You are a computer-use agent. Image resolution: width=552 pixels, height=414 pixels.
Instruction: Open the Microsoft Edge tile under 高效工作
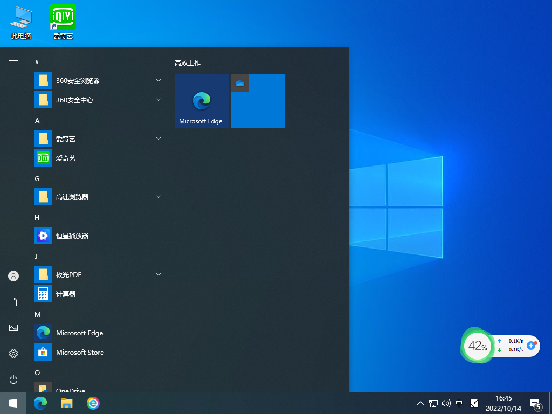[201, 101]
